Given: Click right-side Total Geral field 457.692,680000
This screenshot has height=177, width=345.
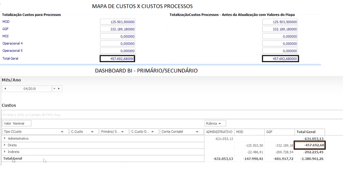Looking at the screenshot, I should click(280, 59).
